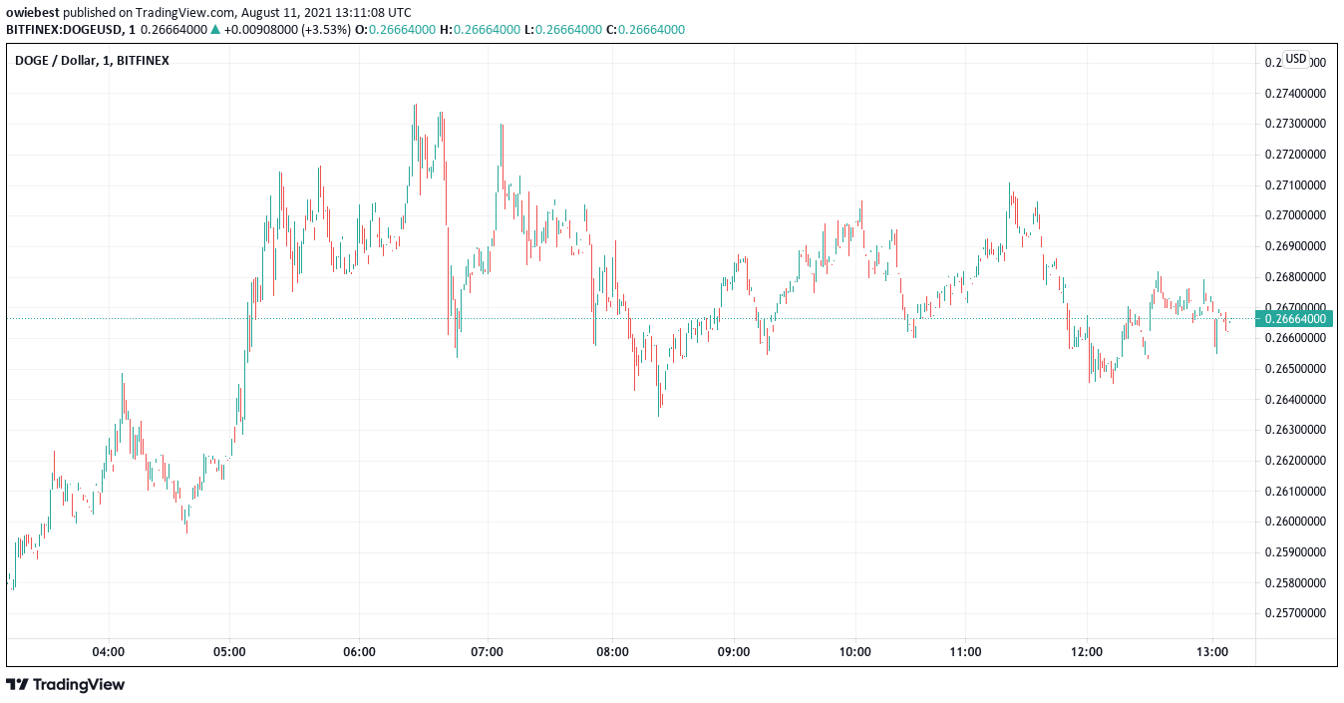Click the TradingView wordmark text at bottom

[79, 685]
